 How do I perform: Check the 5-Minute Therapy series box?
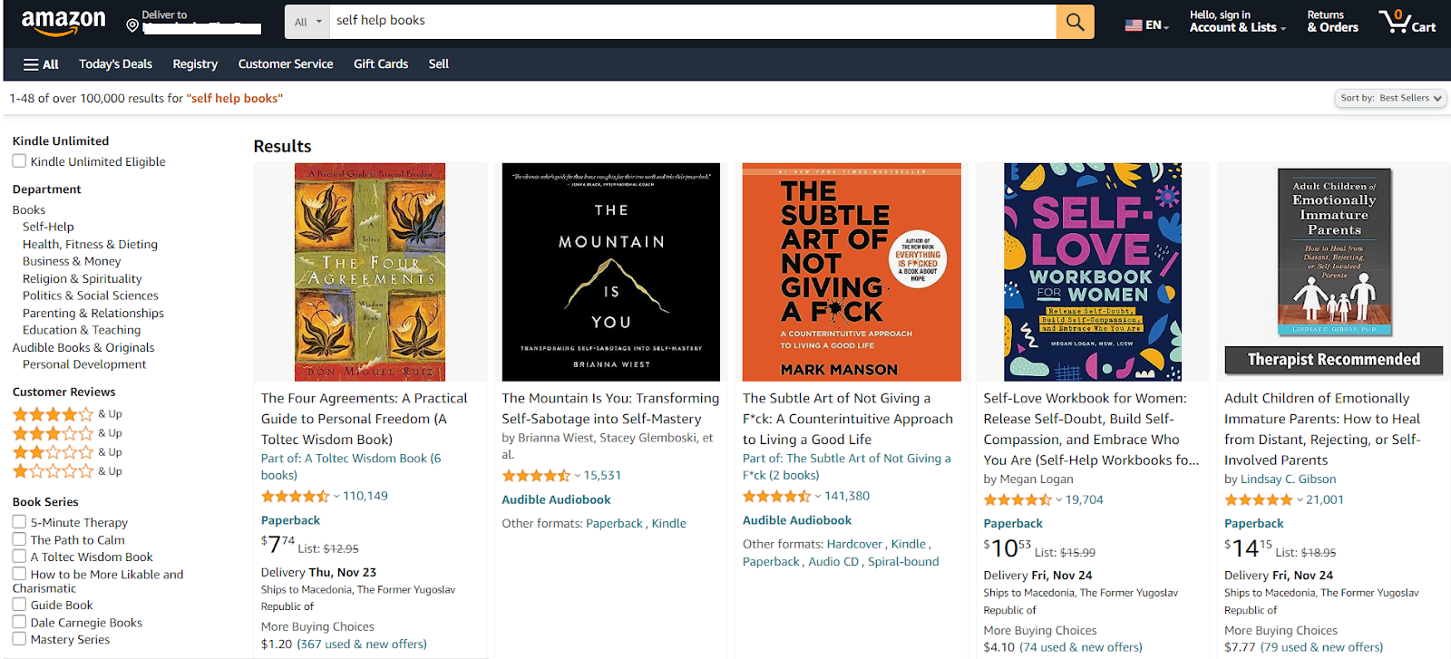click(x=19, y=522)
